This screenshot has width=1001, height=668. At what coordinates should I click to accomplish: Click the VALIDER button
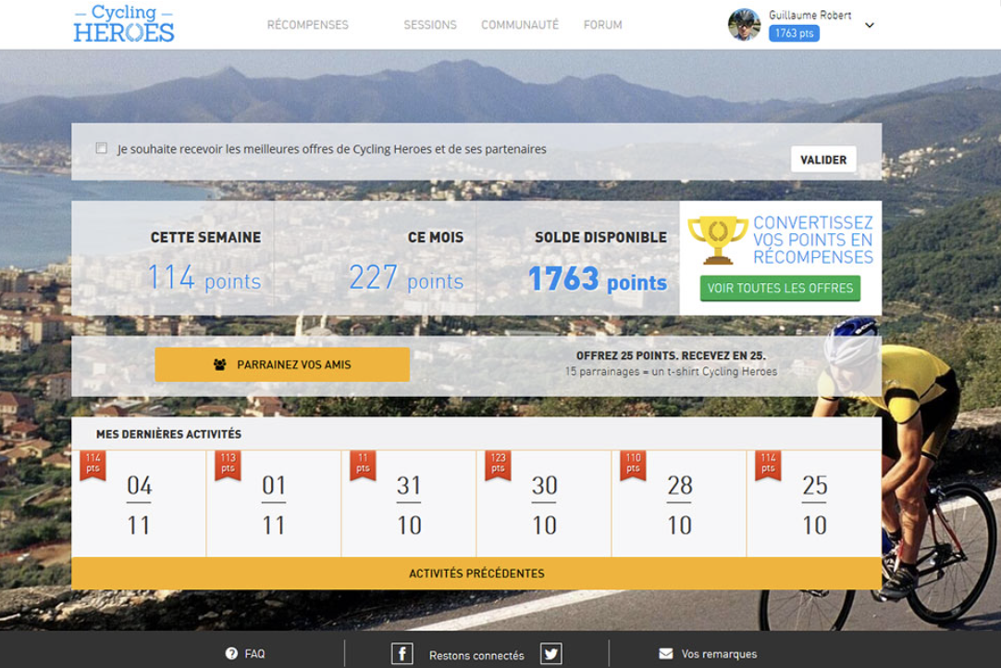822,159
